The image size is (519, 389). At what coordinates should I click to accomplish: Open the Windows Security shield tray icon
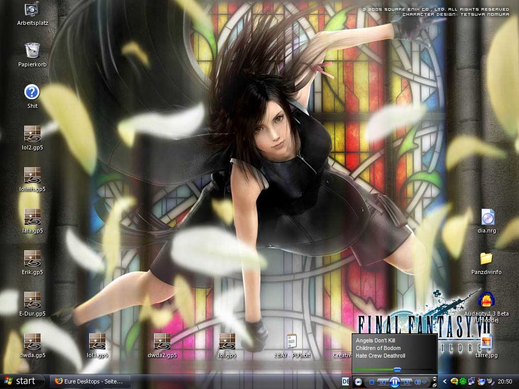pyautogui.click(x=481, y=381)
